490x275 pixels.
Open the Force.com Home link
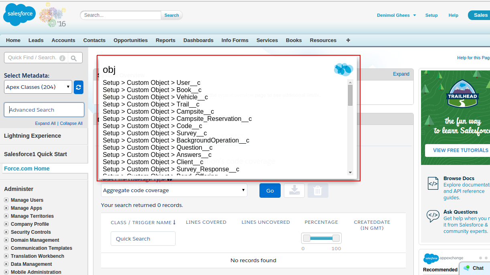click(27, 169)
